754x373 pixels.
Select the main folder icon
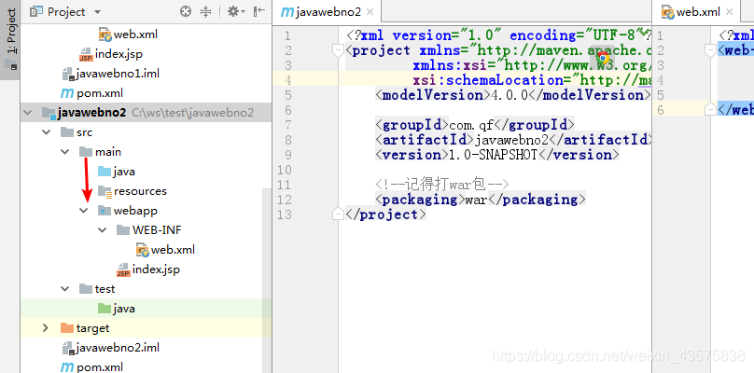pos(86,152)
